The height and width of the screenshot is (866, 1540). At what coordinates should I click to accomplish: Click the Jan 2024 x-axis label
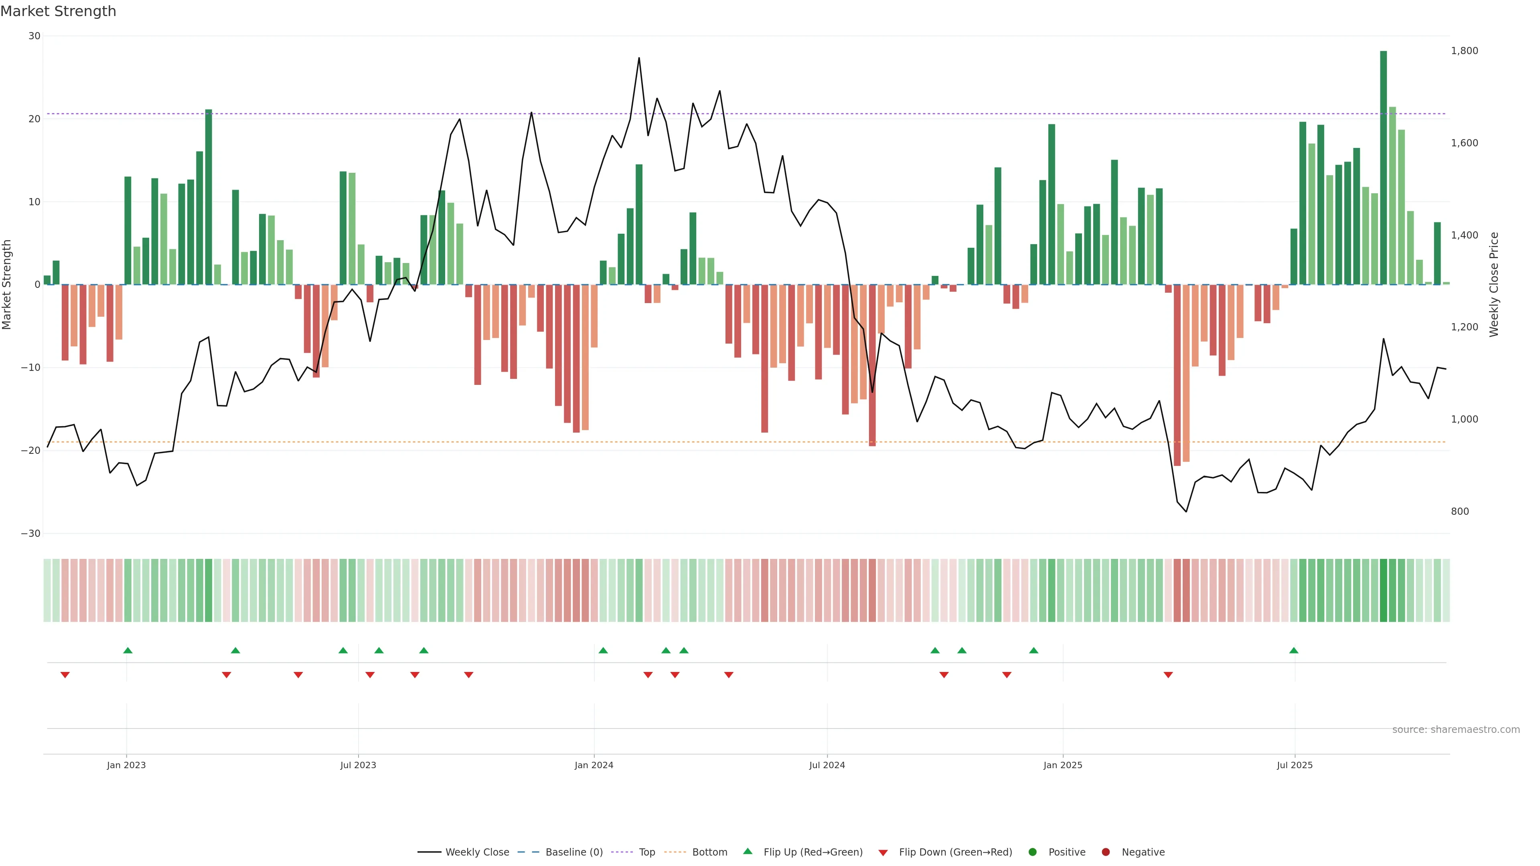(x=594, y=765)
